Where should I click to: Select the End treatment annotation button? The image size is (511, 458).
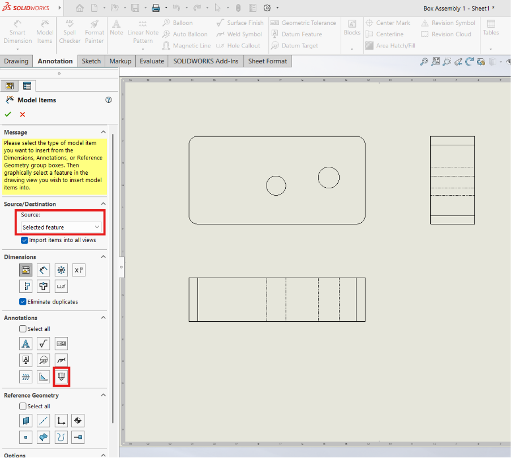click(x=44, y=377)
